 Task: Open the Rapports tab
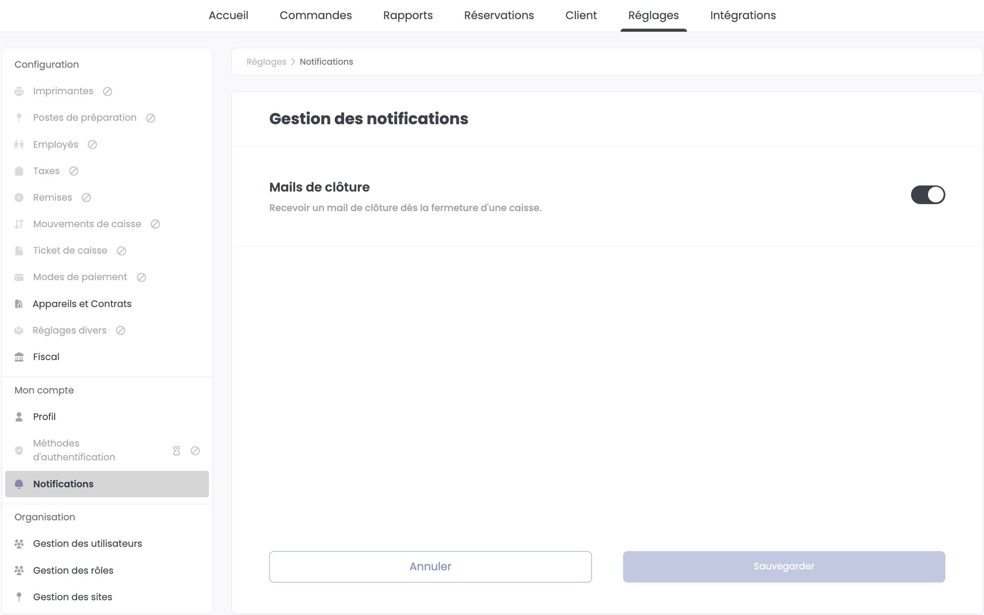(x=408, y=16)
